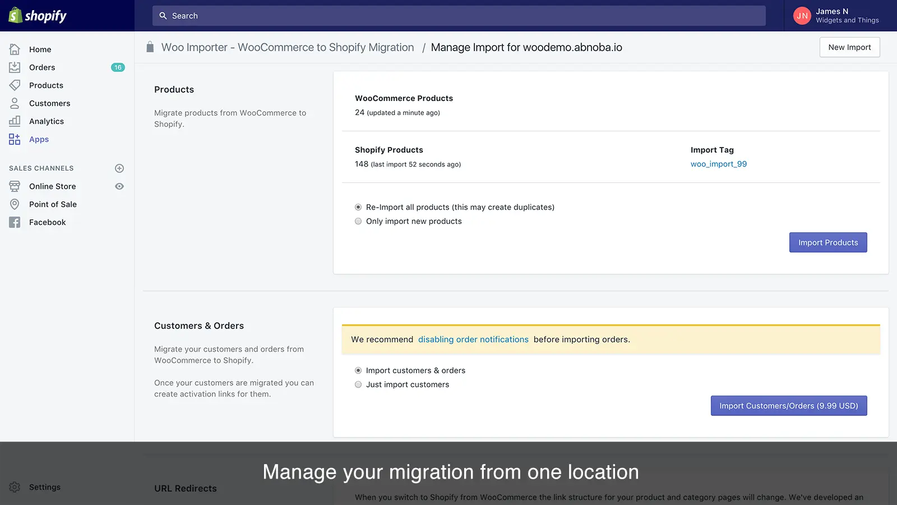Click the Shopify Products heading
Screen dimensions: 897x505
389,150
